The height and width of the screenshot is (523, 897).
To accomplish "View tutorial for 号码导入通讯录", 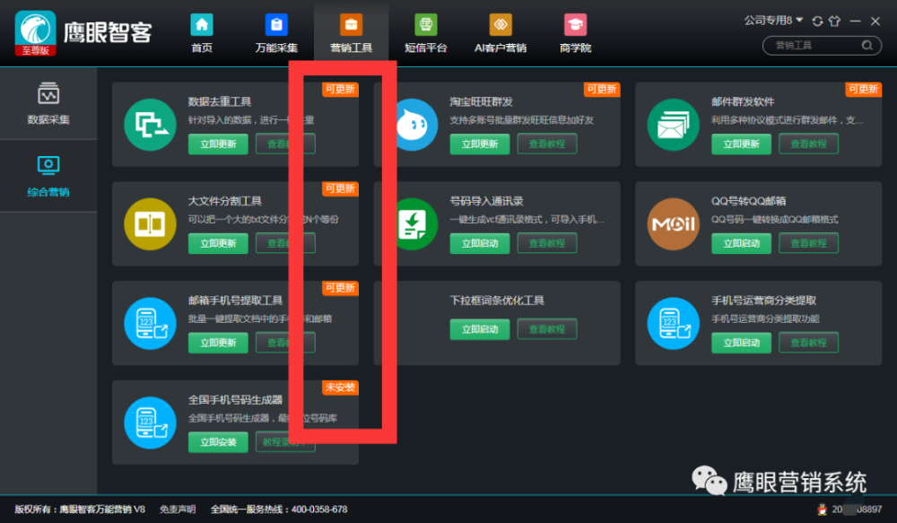I will 547,243.
